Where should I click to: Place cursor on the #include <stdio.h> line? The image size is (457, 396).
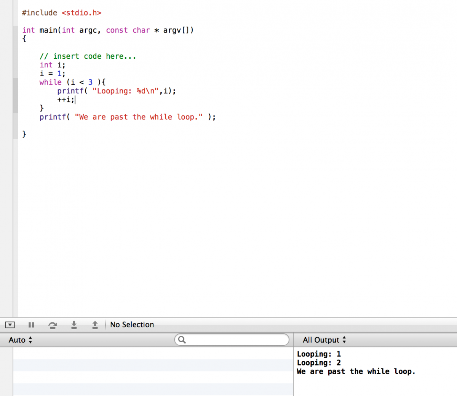pos(62,13)
